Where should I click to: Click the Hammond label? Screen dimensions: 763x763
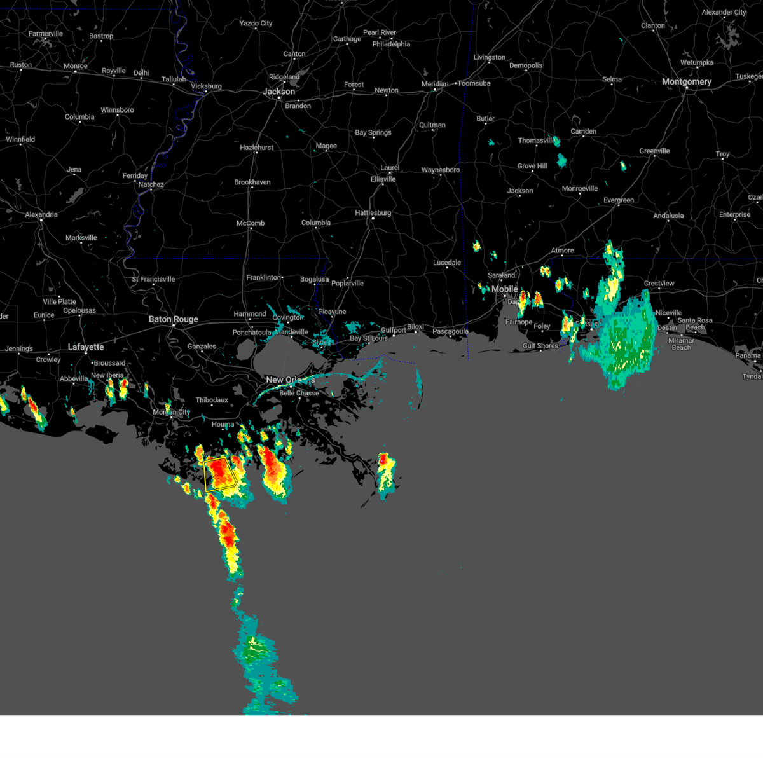(x=250, y=314)
